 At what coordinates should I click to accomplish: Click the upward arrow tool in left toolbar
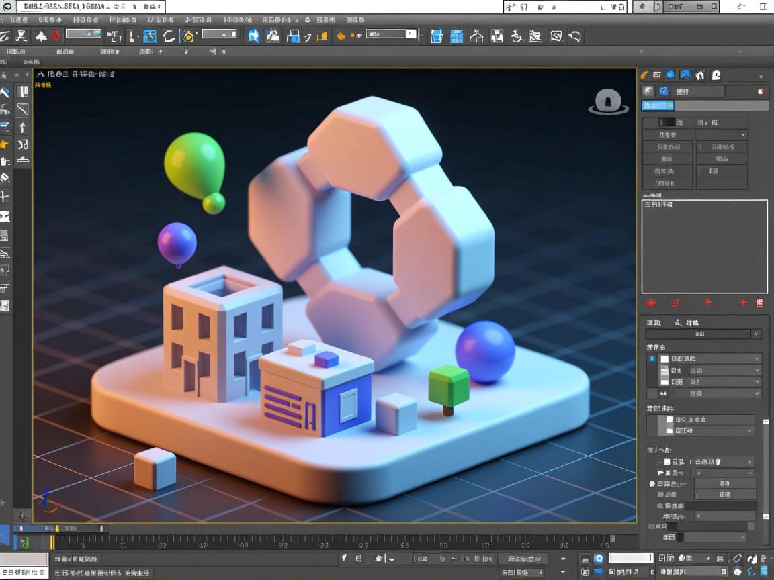point(22,127)
